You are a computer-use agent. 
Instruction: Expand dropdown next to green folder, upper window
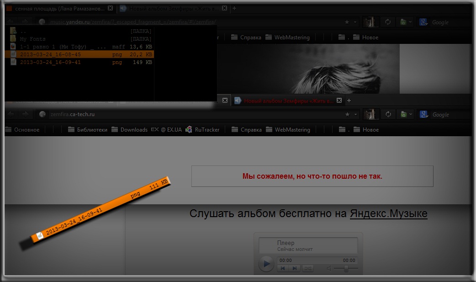(x=410, y=22)
